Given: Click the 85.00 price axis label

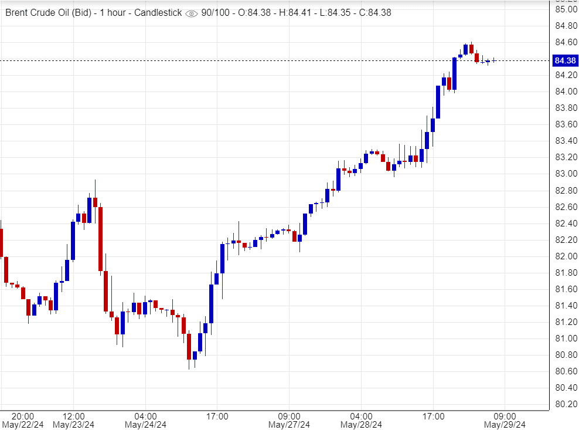Looking at the screenshot, I should coord(565,9).
